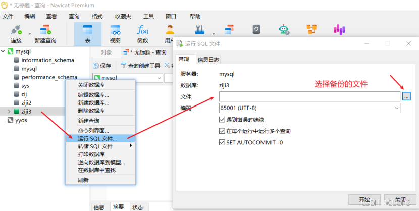Switch to the 无标题 - 查询 tab
This screenshot has width=419, height=211.
pos(145,52)
